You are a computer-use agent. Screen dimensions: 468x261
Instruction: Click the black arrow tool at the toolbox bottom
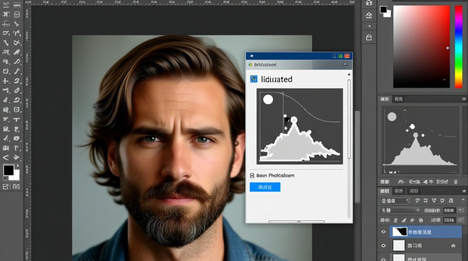tap(16, 158)
